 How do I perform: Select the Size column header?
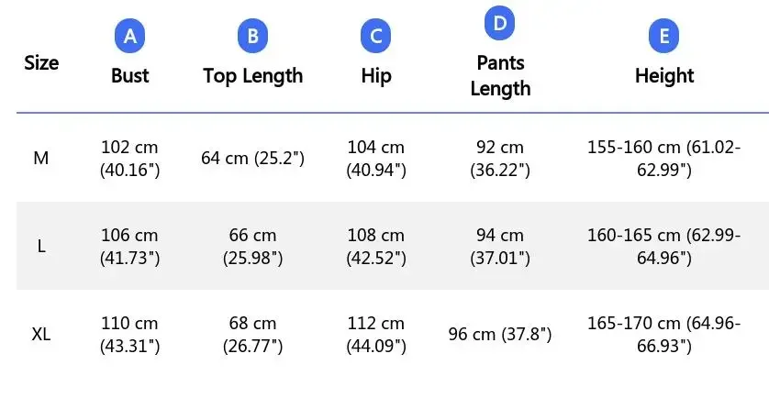41,62
